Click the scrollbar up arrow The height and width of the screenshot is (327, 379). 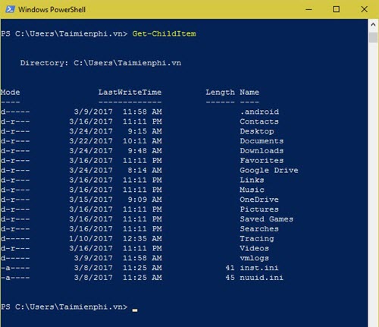point(373,25)
